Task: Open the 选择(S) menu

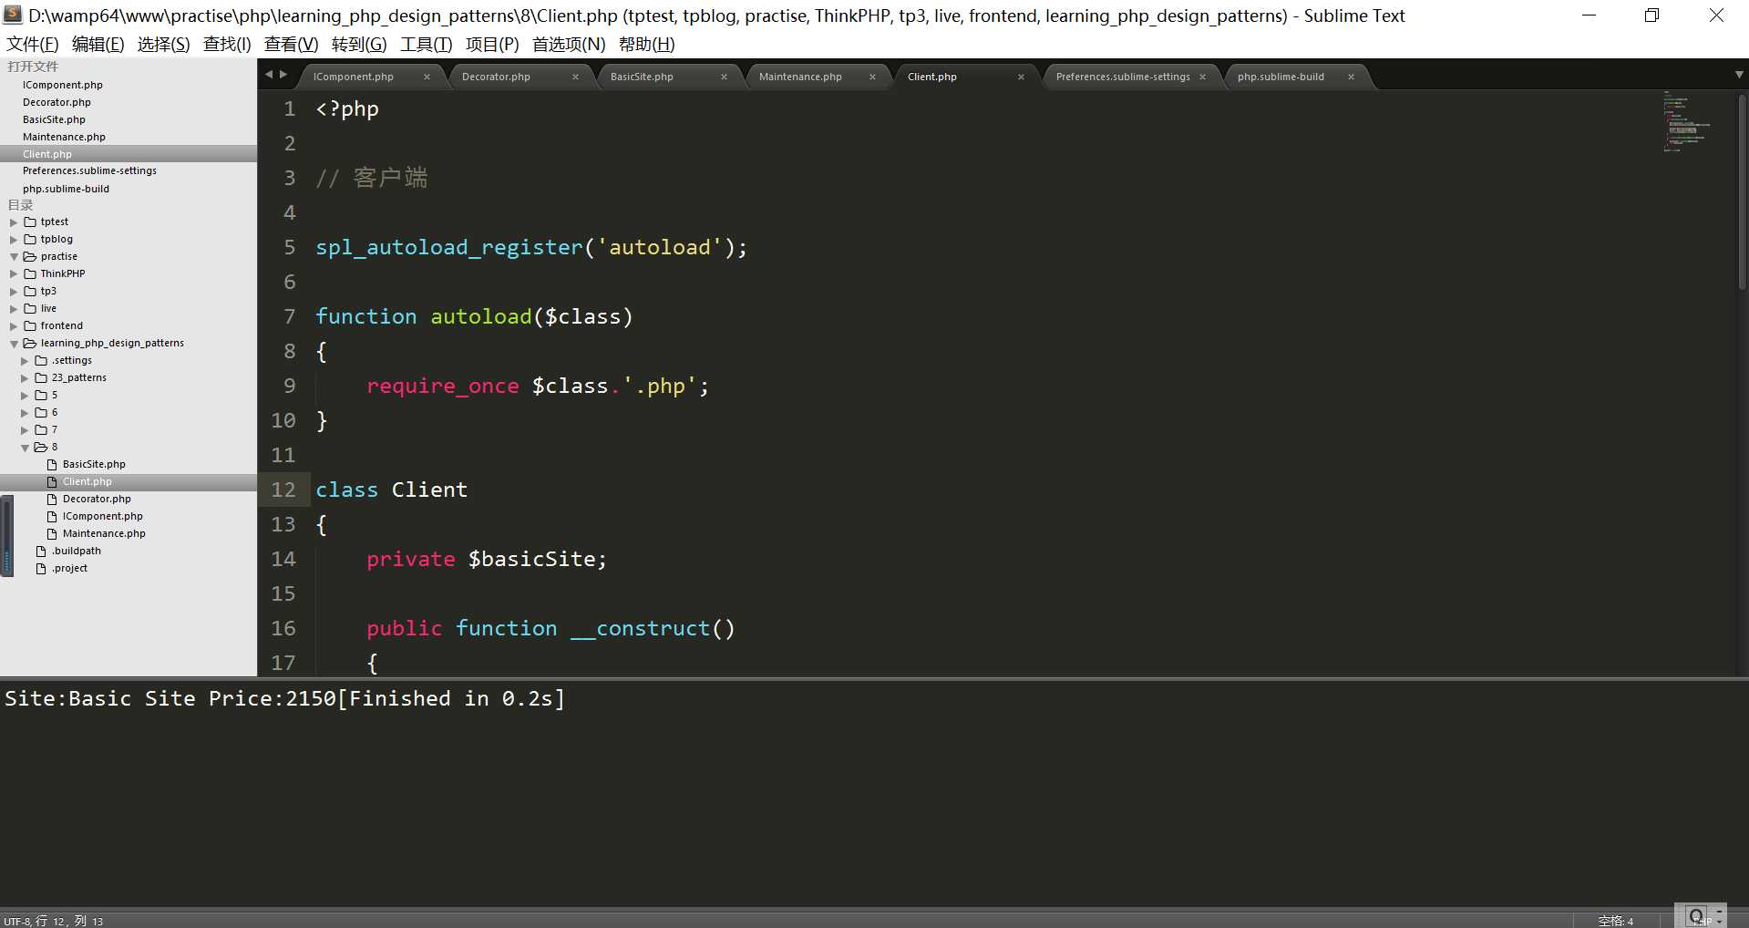Action: click(163, 44)
